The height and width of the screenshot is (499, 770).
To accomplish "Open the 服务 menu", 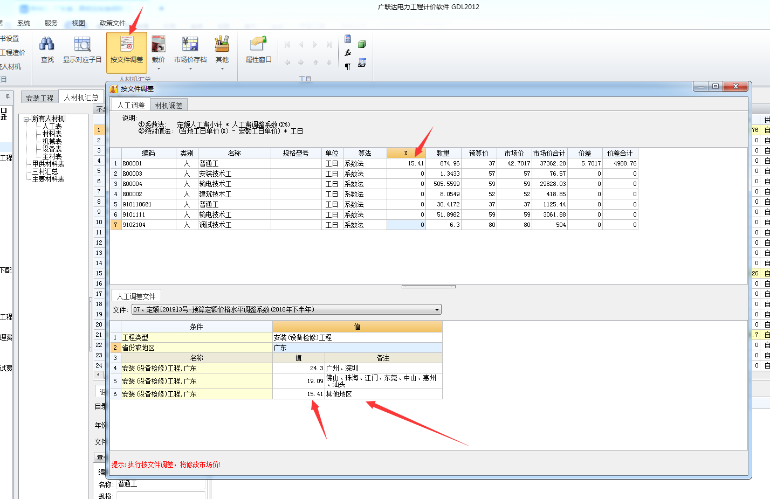I will [x=51, y=23].
